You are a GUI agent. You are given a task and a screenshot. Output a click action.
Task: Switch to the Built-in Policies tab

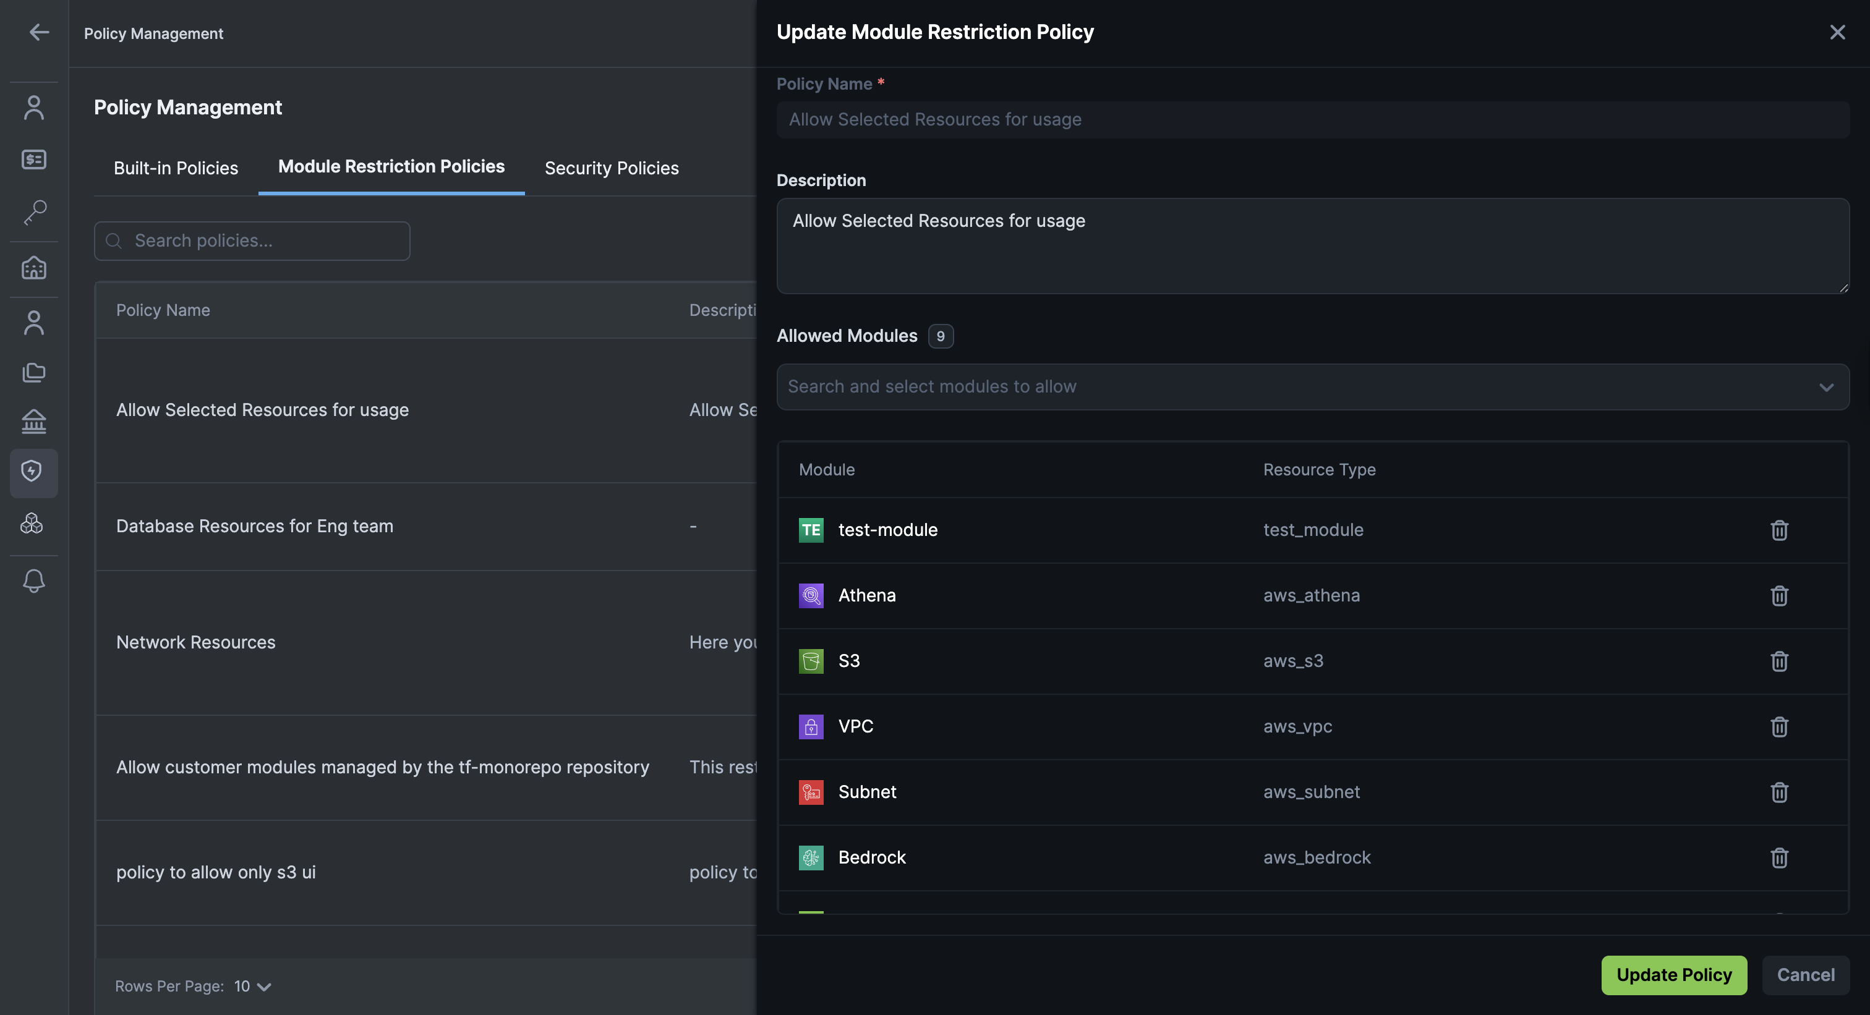pos(176,168)
